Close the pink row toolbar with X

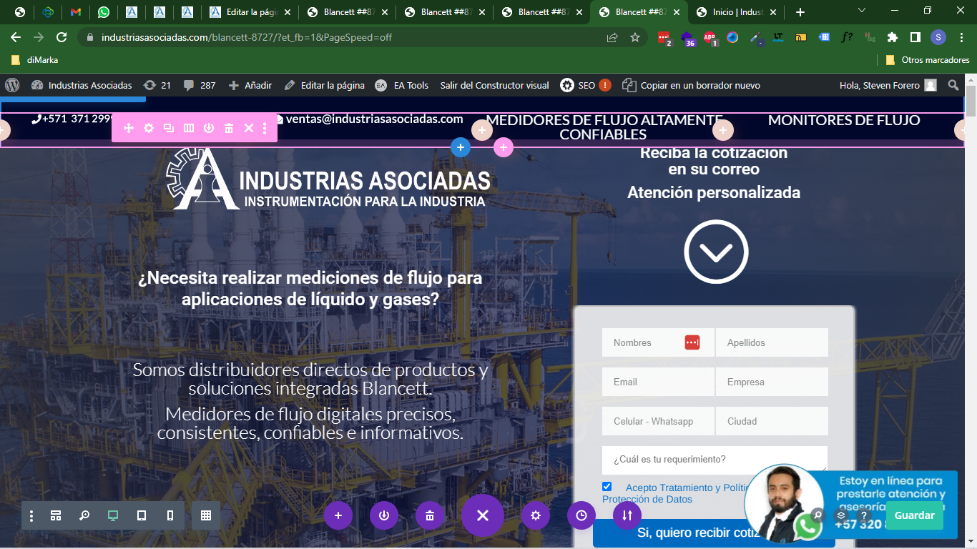(249, 128)
